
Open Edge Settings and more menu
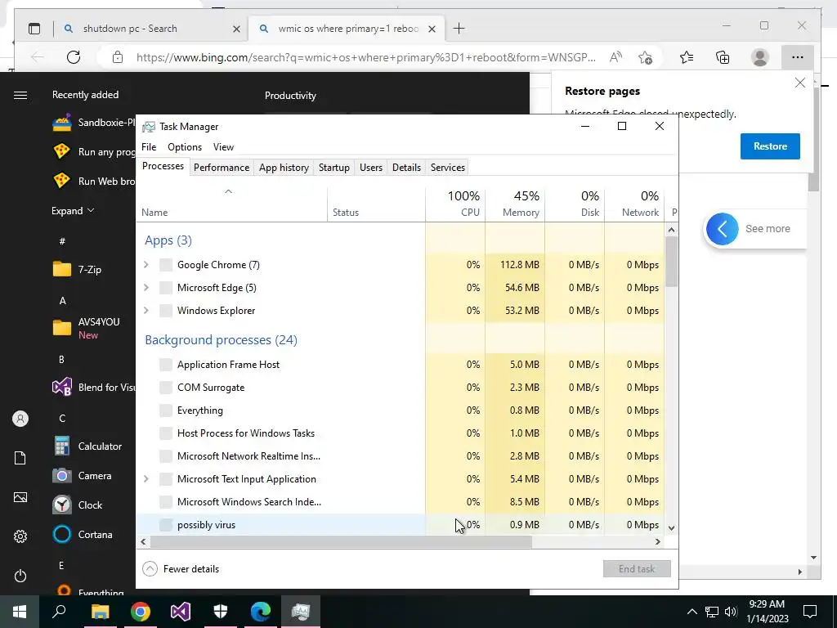(798, 57)
